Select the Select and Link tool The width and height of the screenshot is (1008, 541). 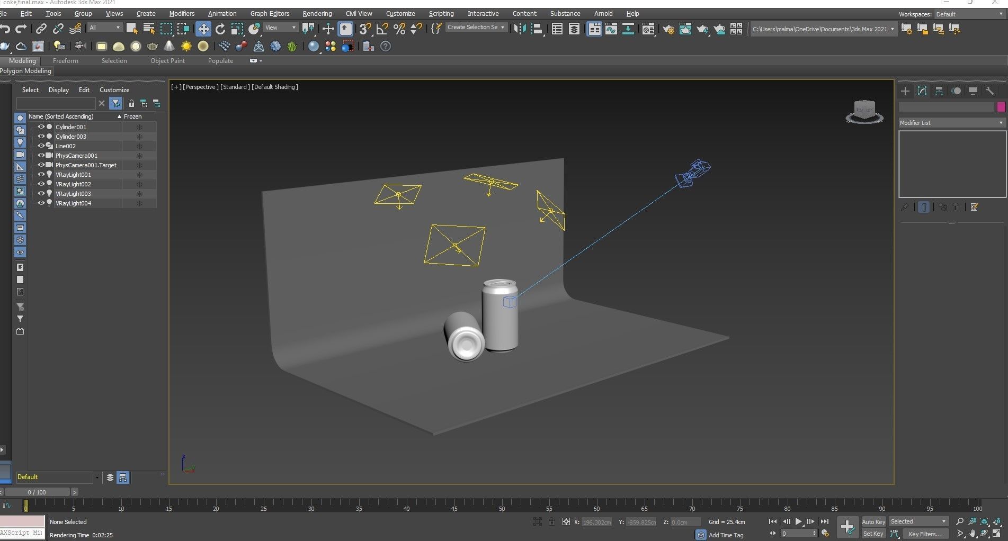coord(41,29)
